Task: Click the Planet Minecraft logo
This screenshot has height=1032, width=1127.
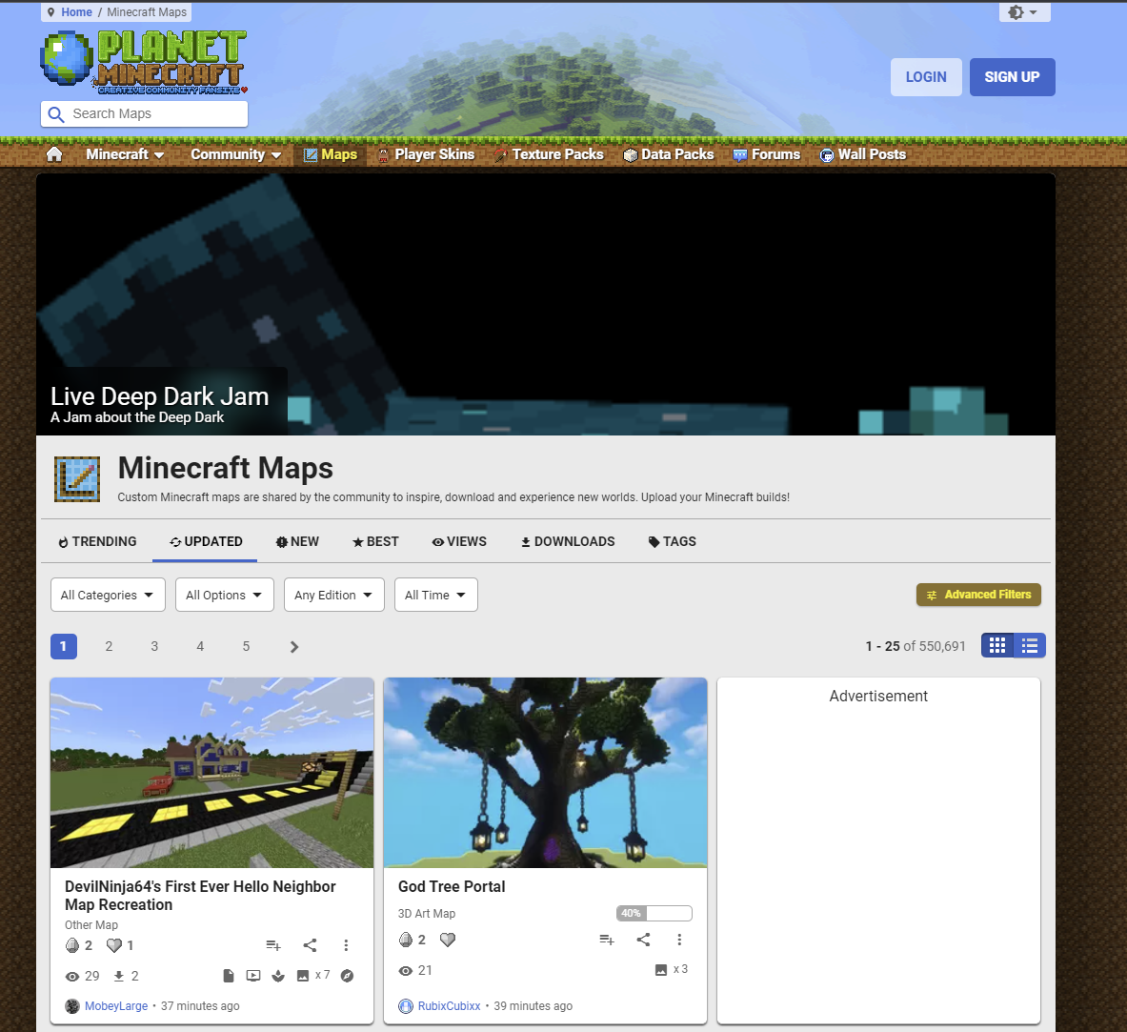Action: (x=143, y=63)
